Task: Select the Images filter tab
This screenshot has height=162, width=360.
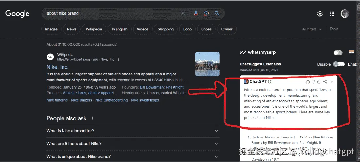Action: [51, 29]
